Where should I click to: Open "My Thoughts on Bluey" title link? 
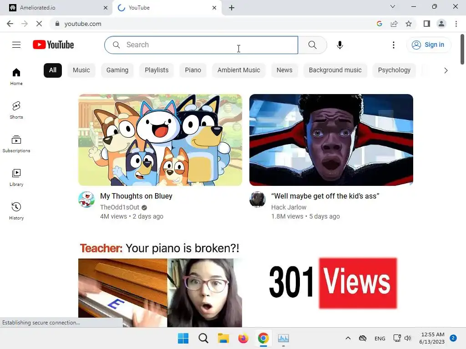pyautogui.click(x=136, y=196)
